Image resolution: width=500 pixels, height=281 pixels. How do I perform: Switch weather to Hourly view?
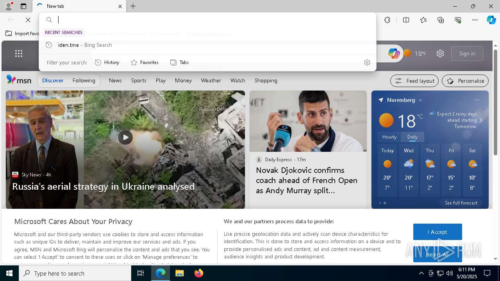389,137
